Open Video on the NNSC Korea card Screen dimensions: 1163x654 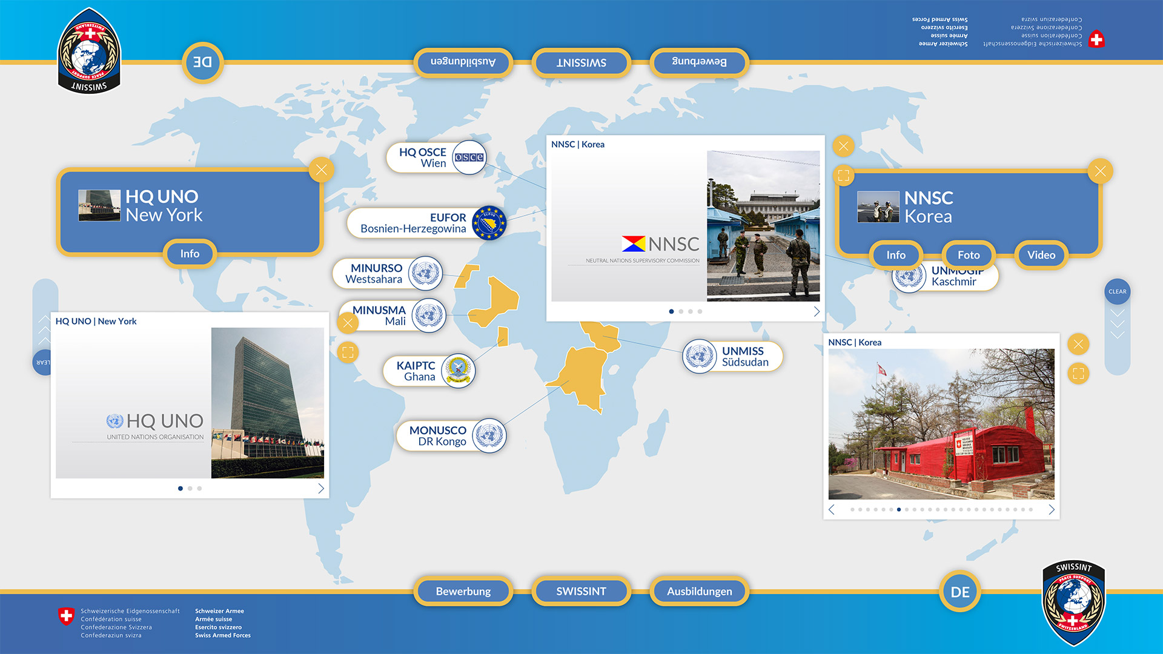[1041, 255]
